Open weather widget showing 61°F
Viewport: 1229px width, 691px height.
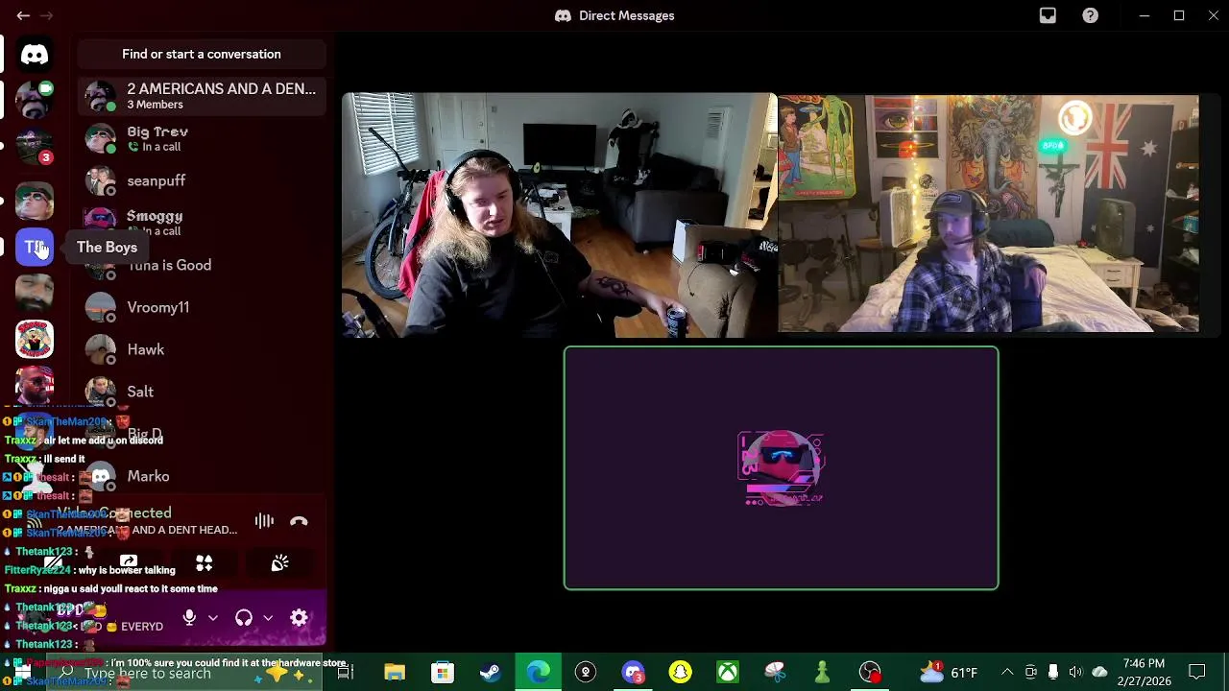pos(949,672)
